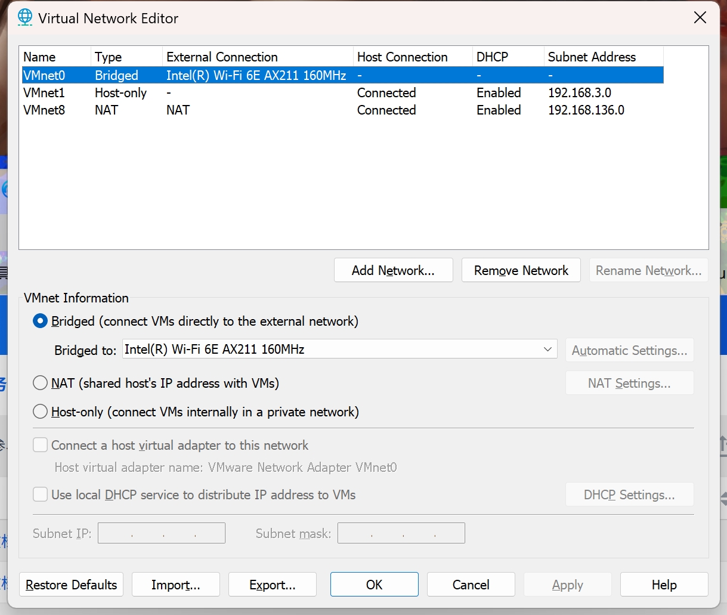
Task: Choose the Host-only network option
Action: click(40, 412)
